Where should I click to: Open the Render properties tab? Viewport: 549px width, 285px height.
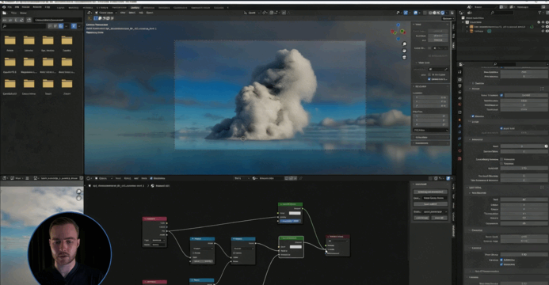pos(459,80)
